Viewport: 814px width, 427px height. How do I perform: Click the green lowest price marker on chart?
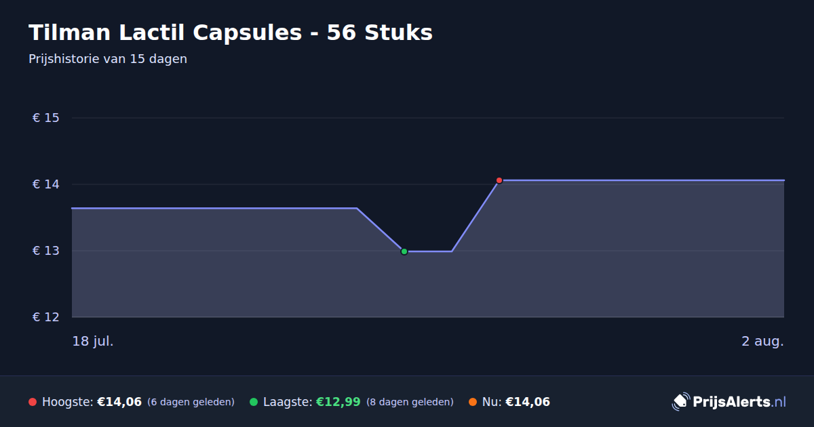pos(404,251)
